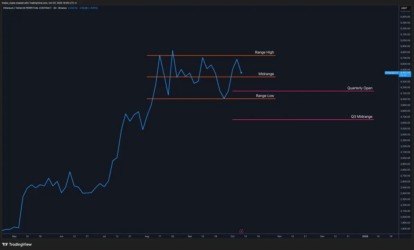Click the Dec label on time axis
The height and width of the screenshot is (250, 414).
(322, 237)
